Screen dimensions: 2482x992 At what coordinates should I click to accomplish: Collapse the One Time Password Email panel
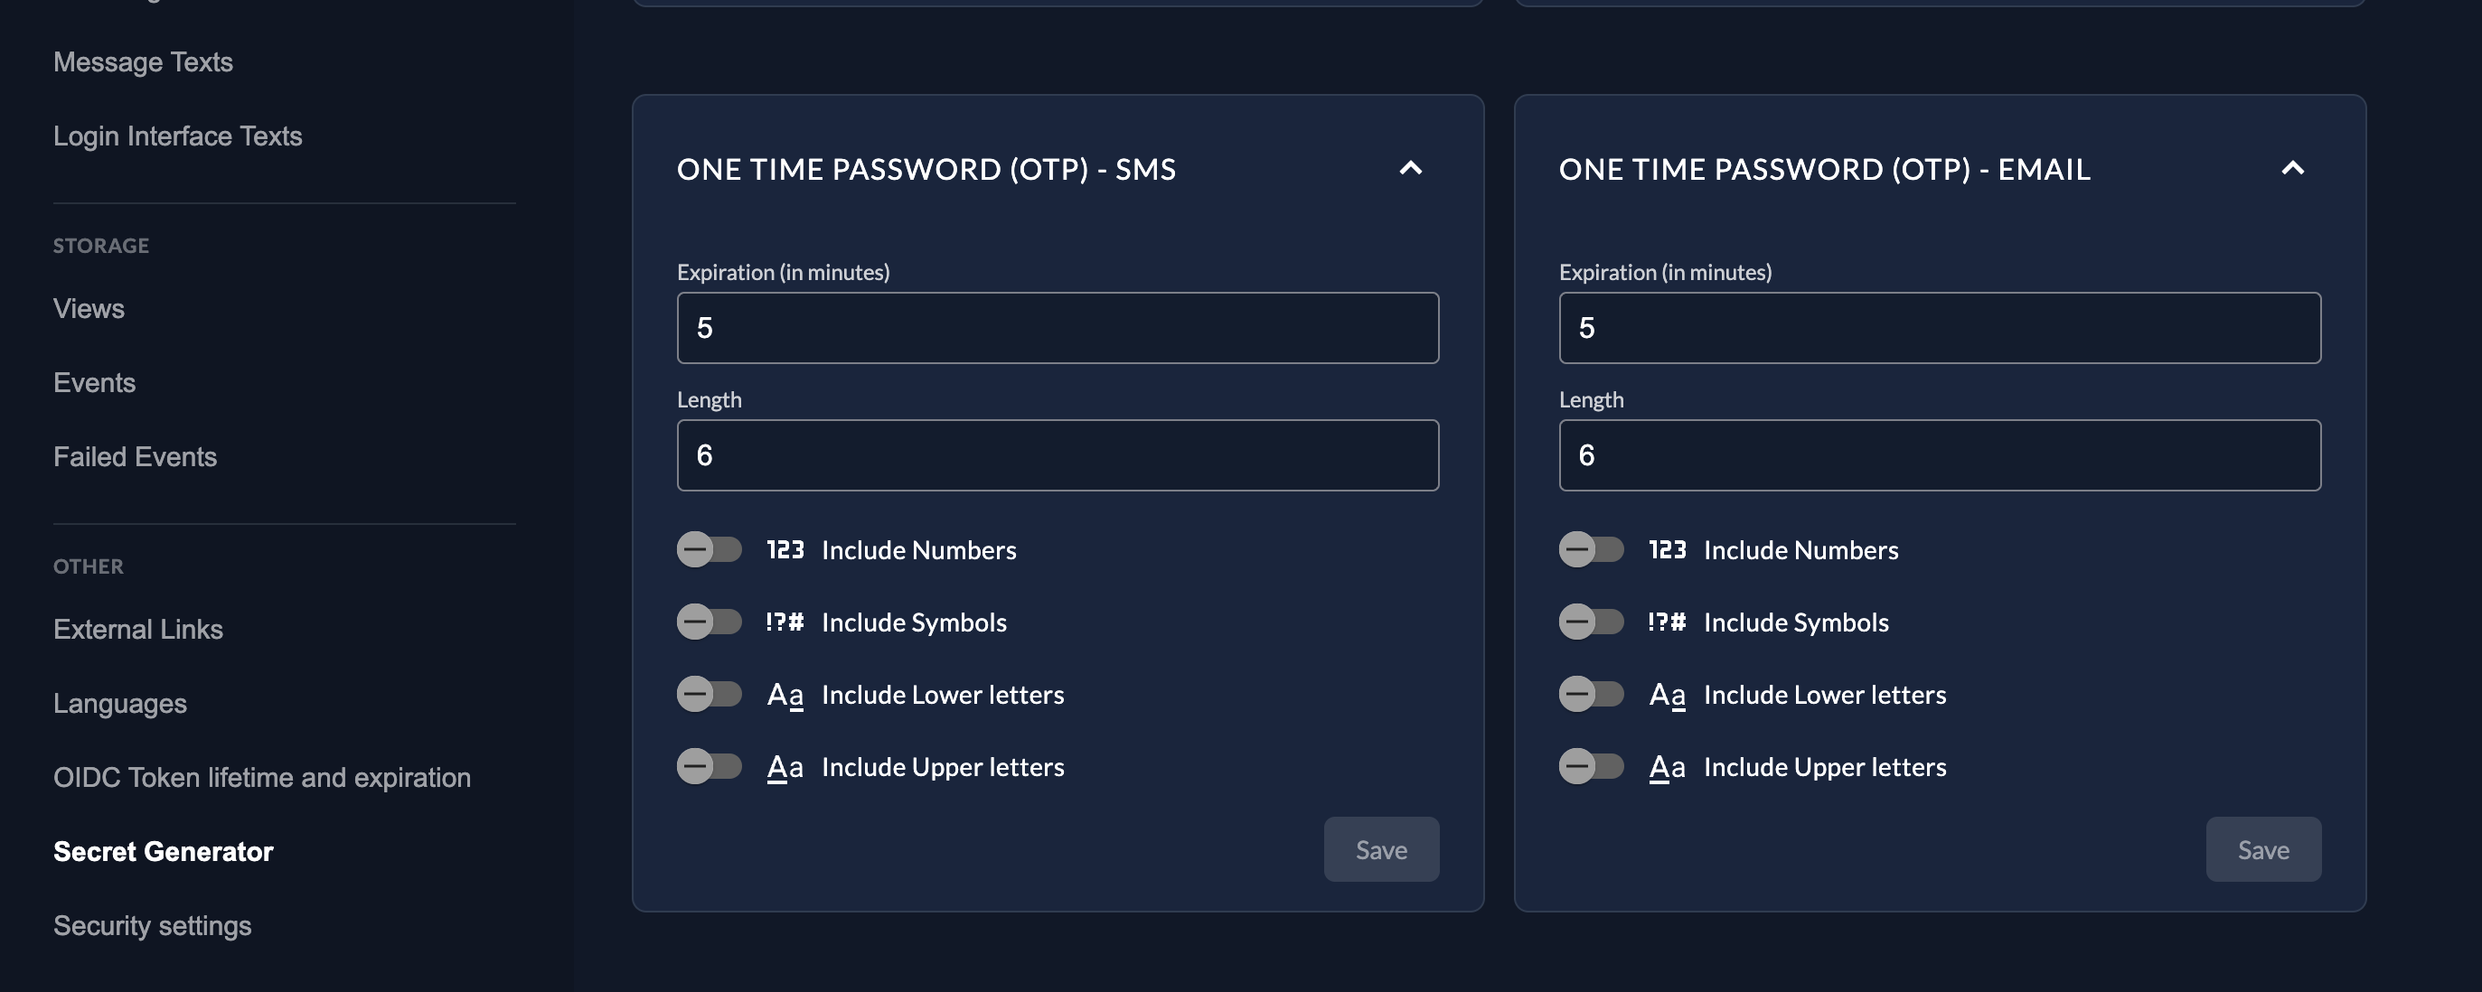click(x=2293, y=169)
